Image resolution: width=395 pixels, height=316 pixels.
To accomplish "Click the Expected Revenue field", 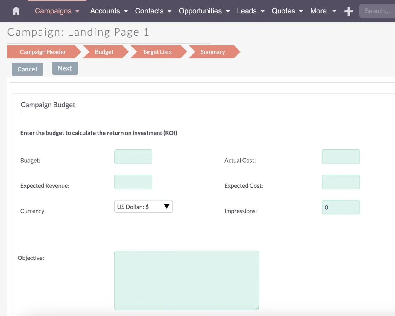I will pyautogui.click(x=133, y=182).
